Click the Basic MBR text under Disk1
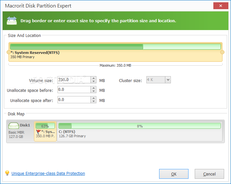 pos(16,132)
